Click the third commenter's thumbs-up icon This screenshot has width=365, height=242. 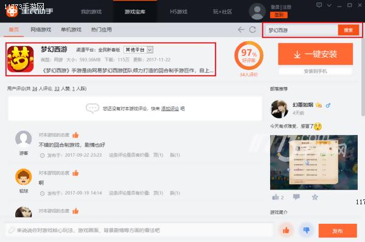pyautogui.click(x=75, y=211)
